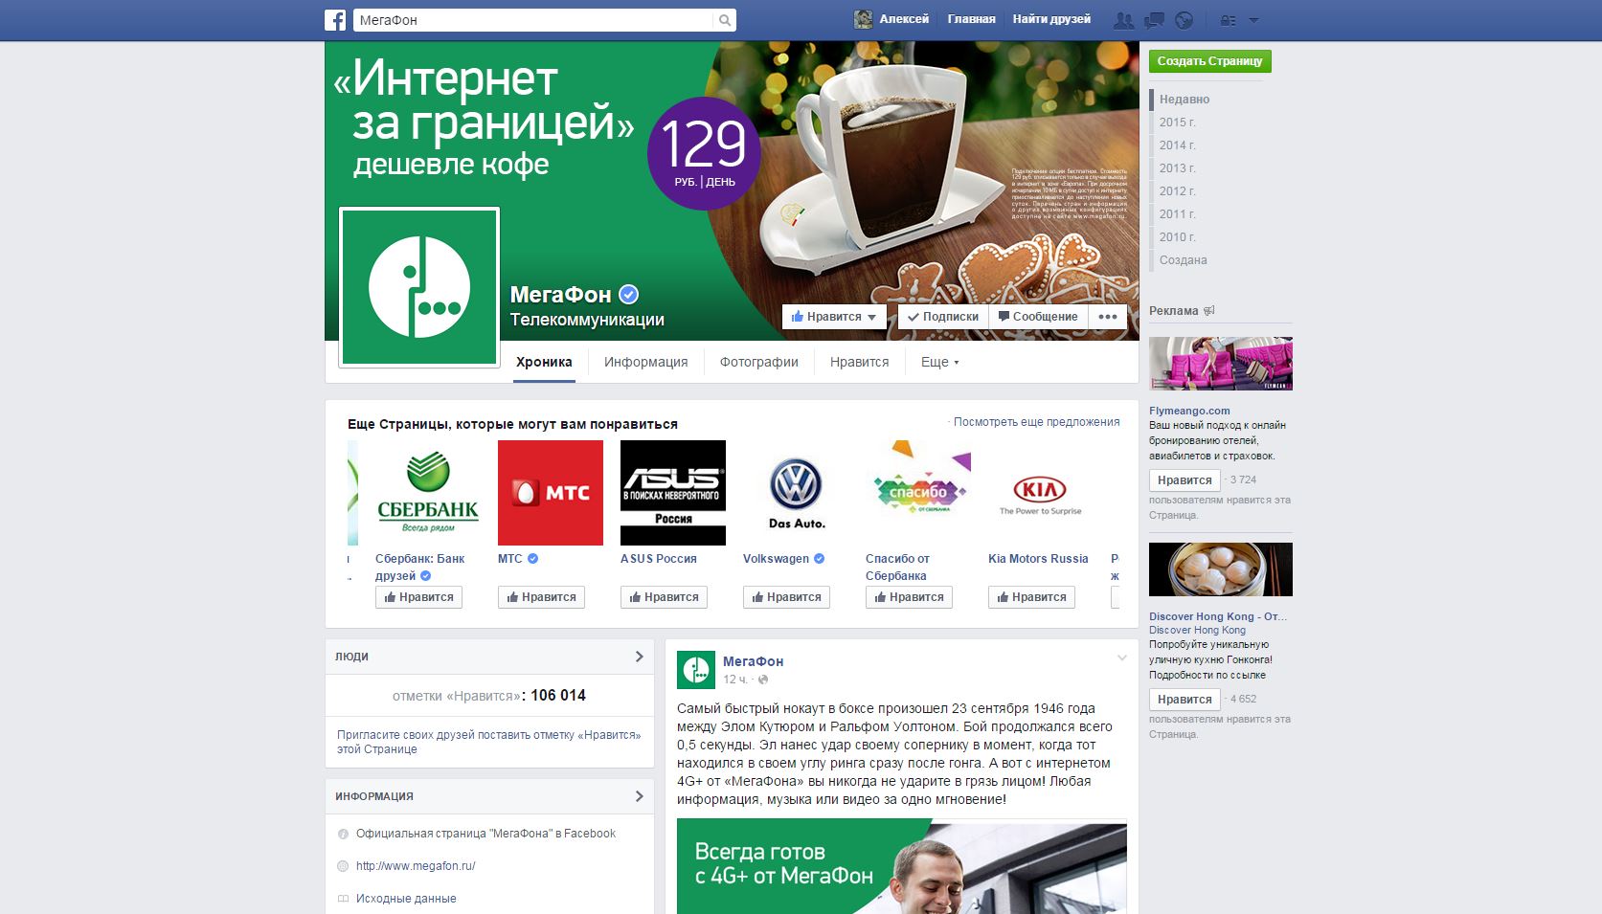Open notifications globe icon
Viewport: 1602px width, 914px height.
[x=1185, y=20]
